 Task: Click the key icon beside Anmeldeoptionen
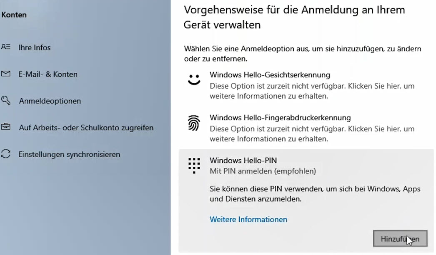coord(5,100)
